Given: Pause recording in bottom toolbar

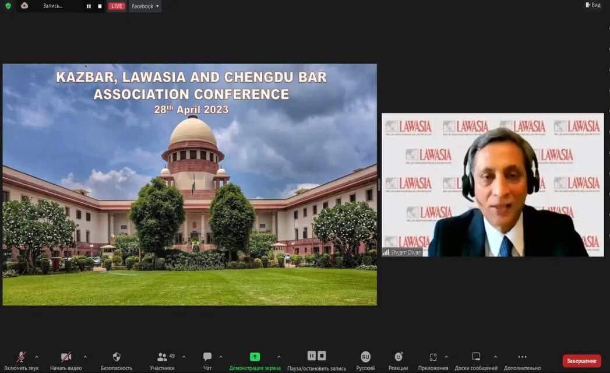Looking at the screenshot, I should coord(312,356).
